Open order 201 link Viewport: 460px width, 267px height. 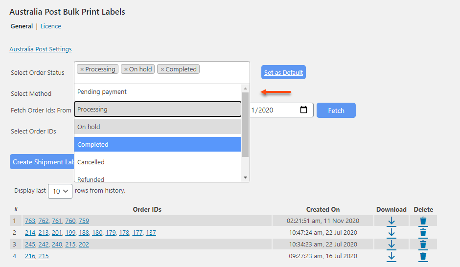pos(57,233)
